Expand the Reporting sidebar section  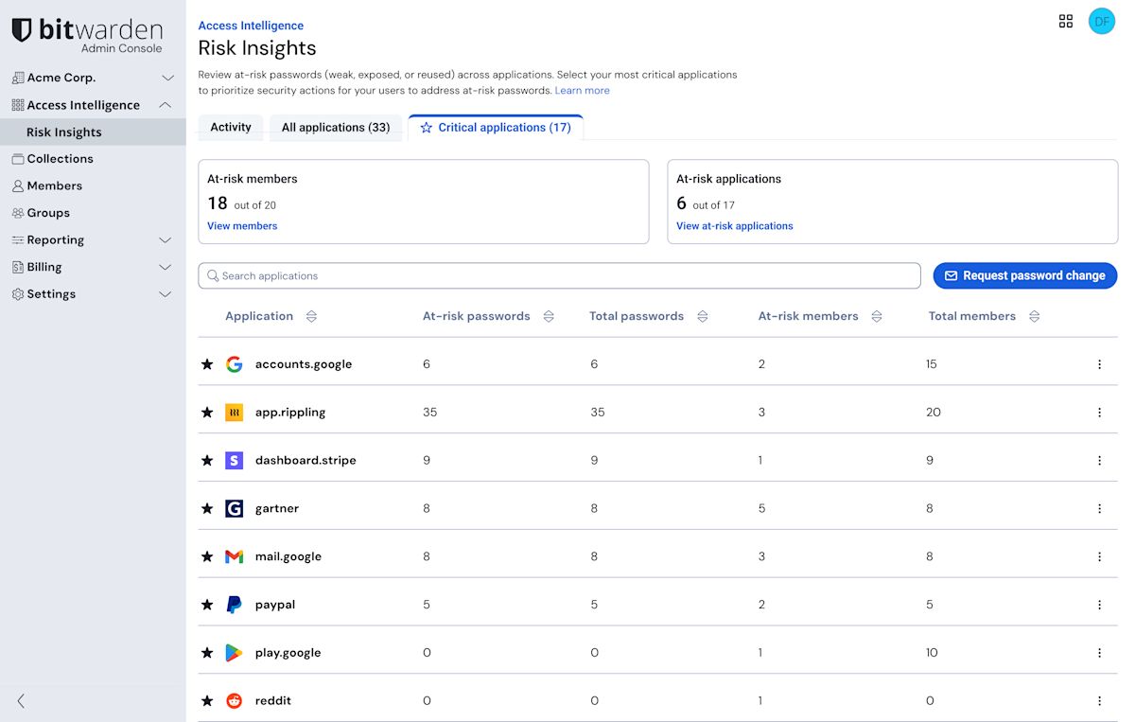click(x=165, y=240)
